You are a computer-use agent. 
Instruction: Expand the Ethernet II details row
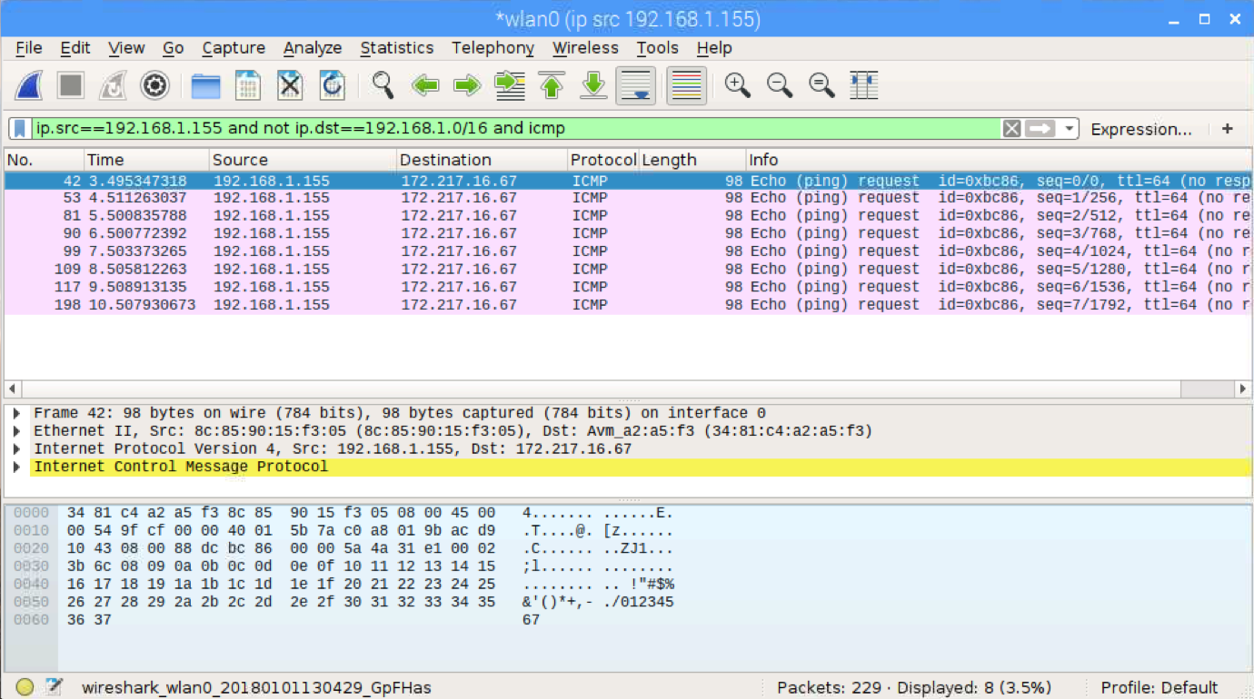click(17, 431)
